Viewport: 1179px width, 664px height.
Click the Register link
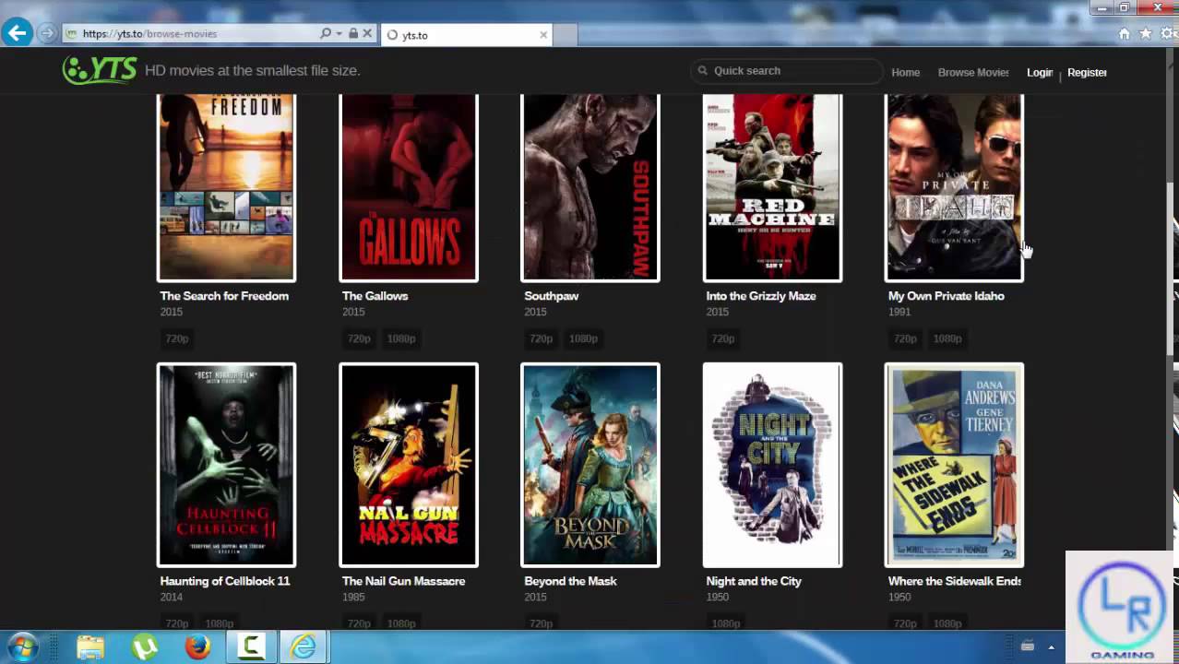[x=1087, y=72]
